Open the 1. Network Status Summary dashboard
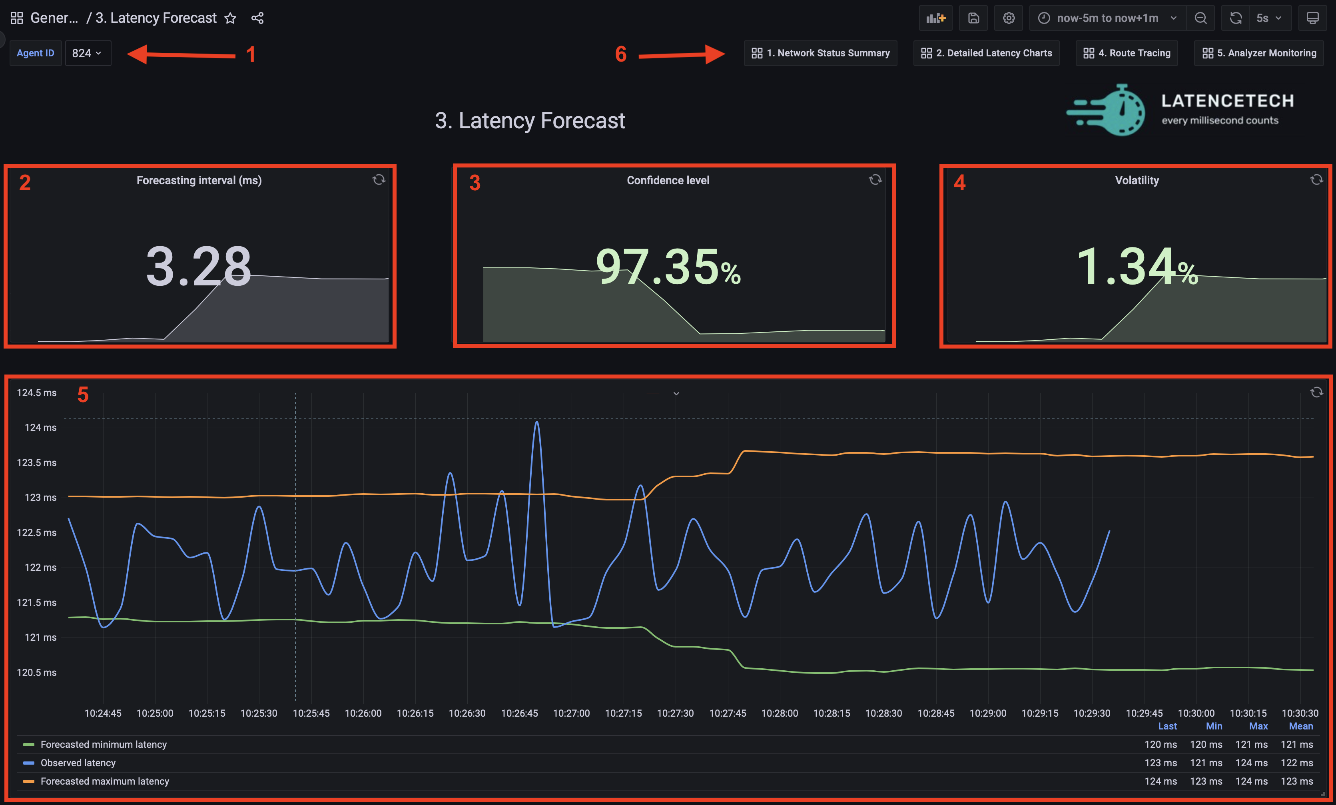Viewport: 1336px width, 805px height. [x=820, y=53]
